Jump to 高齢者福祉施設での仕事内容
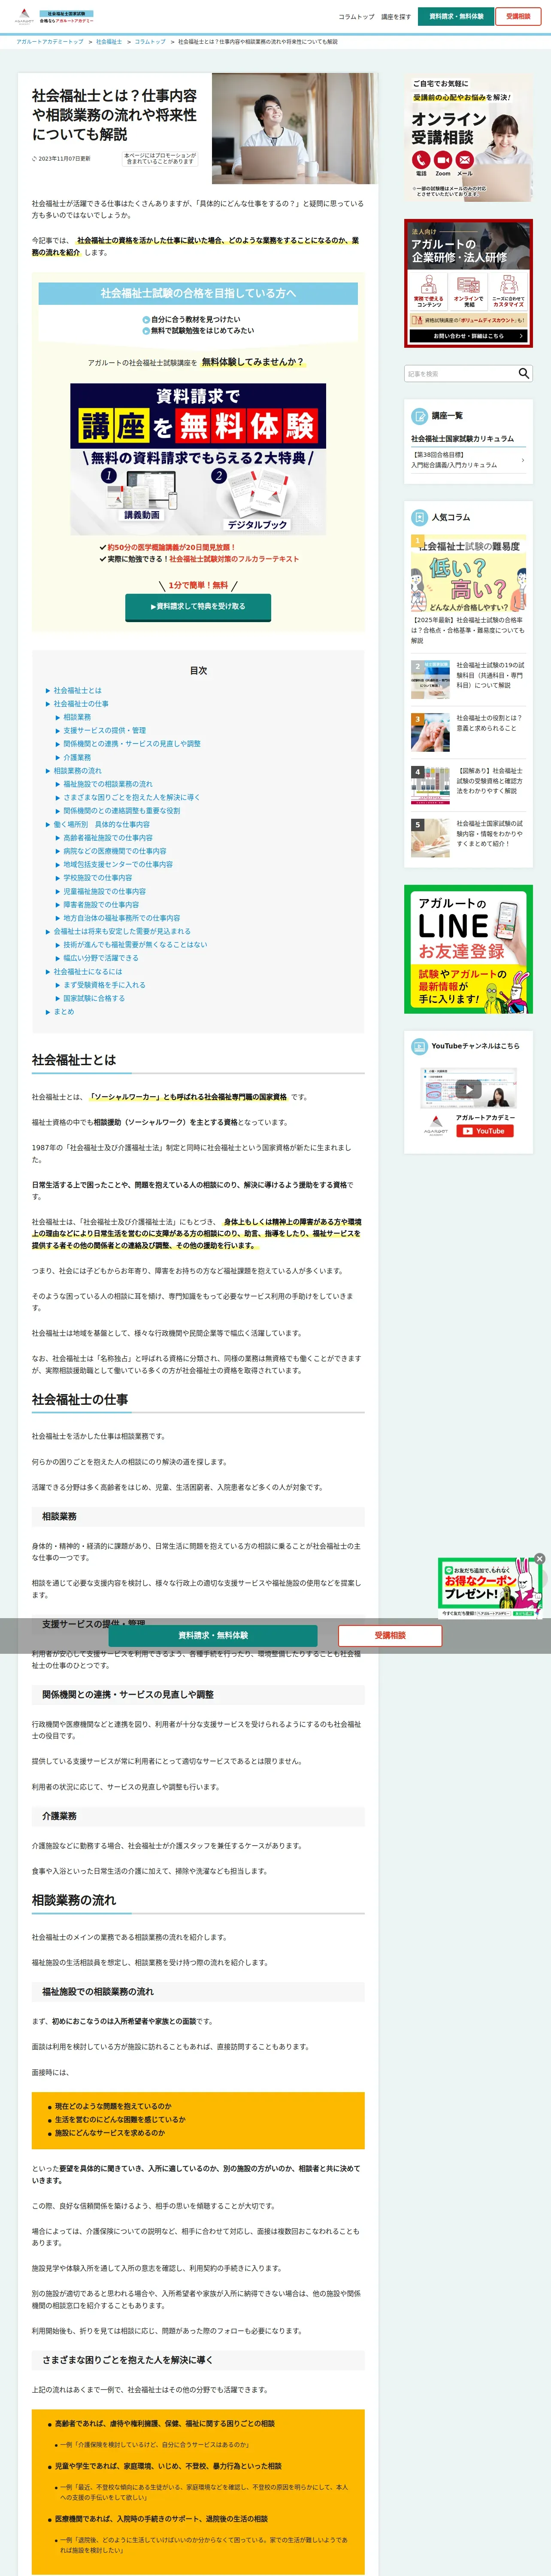 [x=108, y=838]
